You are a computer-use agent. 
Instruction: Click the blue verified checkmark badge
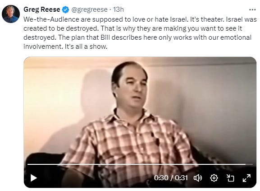(65, 9)
